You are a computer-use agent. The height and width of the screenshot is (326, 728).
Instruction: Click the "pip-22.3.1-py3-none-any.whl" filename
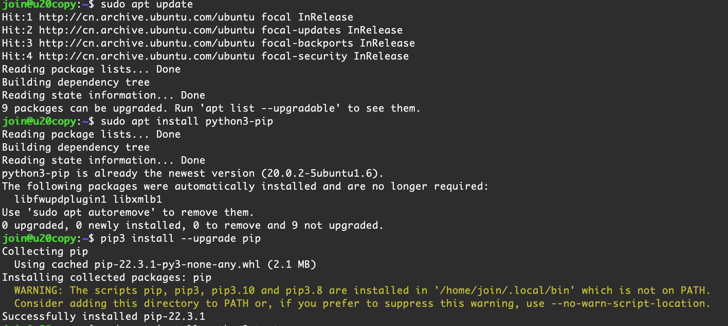pyautogui.click(x=177, y=264)
